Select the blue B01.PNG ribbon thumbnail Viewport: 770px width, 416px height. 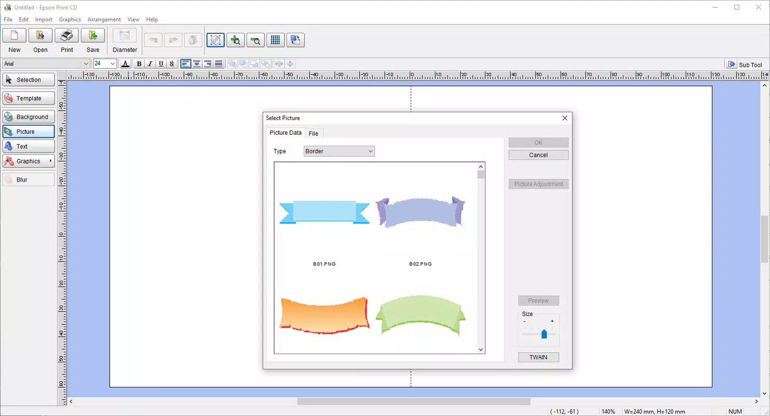coord(324,212)
